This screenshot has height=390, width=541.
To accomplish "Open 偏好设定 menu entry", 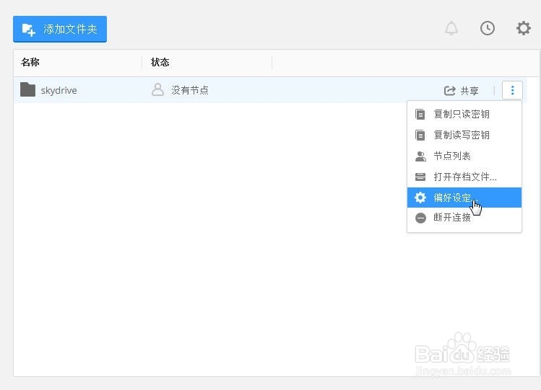I will (x=464, y=198).
